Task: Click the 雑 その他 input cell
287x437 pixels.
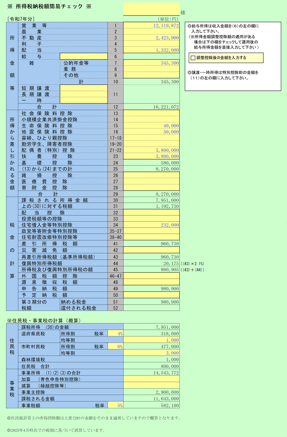Action: pyautogui.click(x=151, y=75)
